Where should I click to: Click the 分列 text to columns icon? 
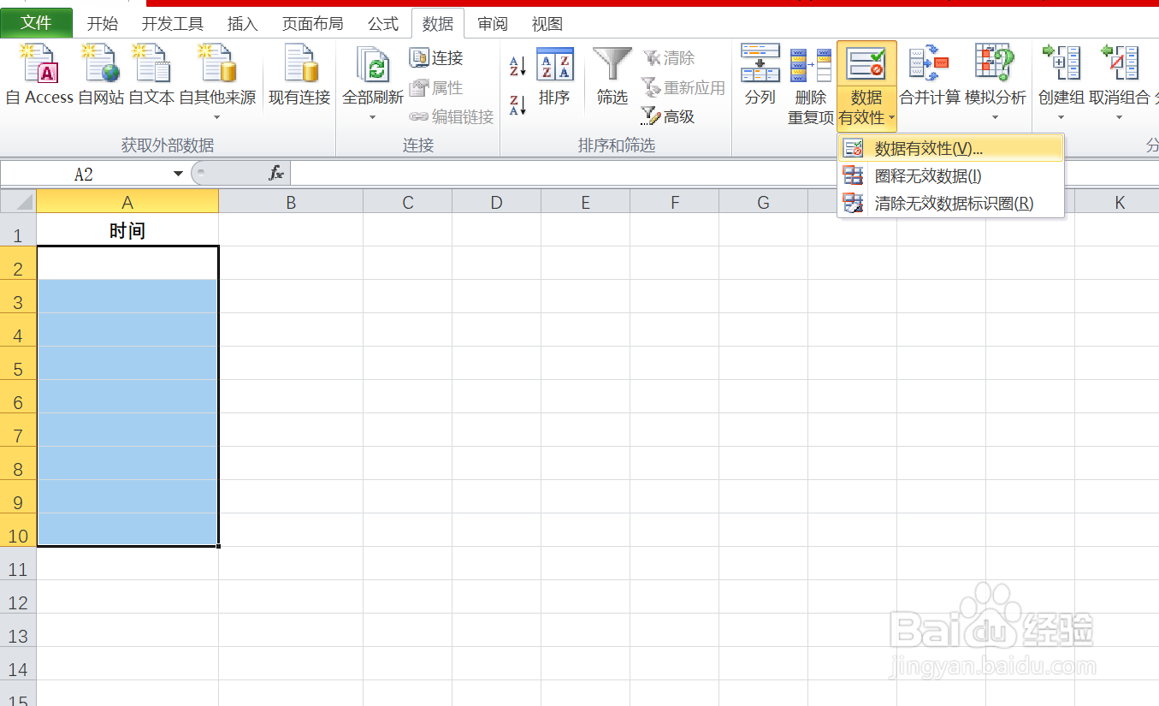click(760, 64)
